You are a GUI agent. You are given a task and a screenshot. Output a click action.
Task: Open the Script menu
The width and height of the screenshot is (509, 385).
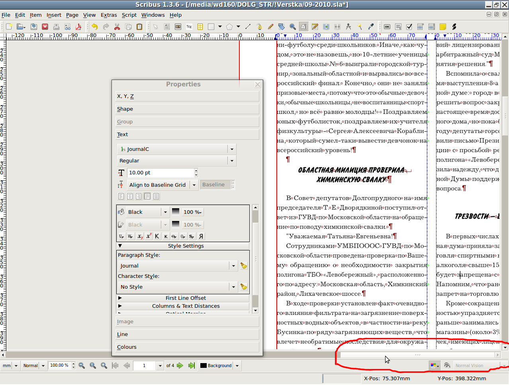tap(129, 15)
